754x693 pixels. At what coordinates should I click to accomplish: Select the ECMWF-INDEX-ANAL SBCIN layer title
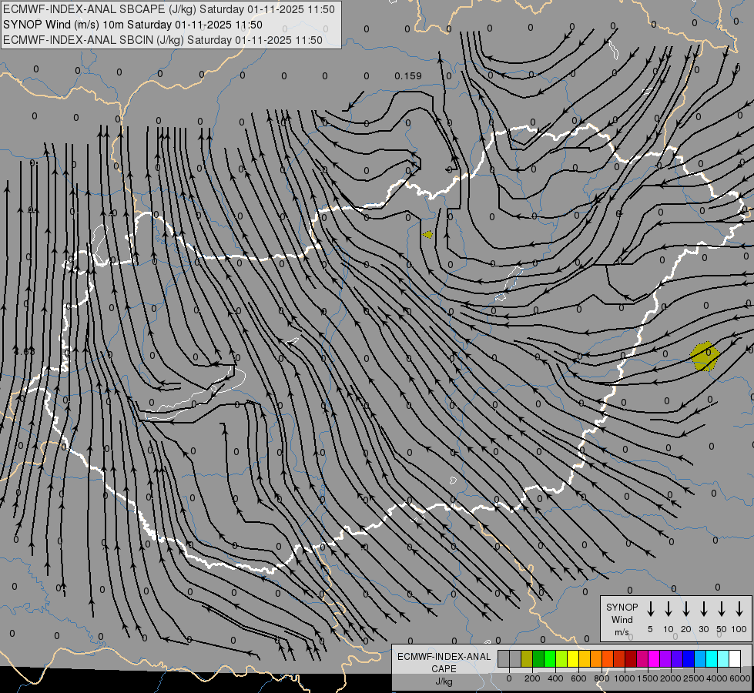click(x=163, y=39)
